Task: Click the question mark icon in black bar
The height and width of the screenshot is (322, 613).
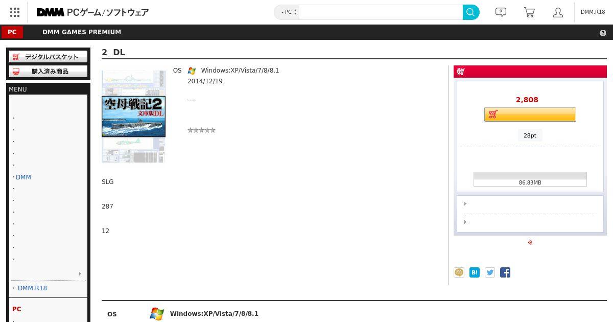Action: (x=603, y=33)
